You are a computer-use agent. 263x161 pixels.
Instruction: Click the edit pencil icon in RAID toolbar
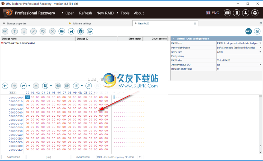coord(33,31)
